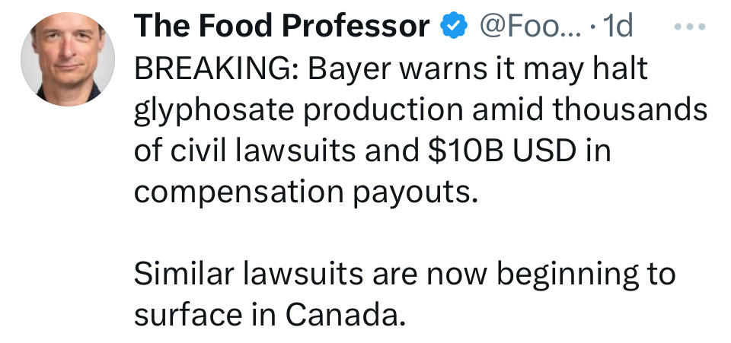Viewport: 731px width, 343px height.
Task: Click the blue verified checkmark badge
Action: coord(455,27)
